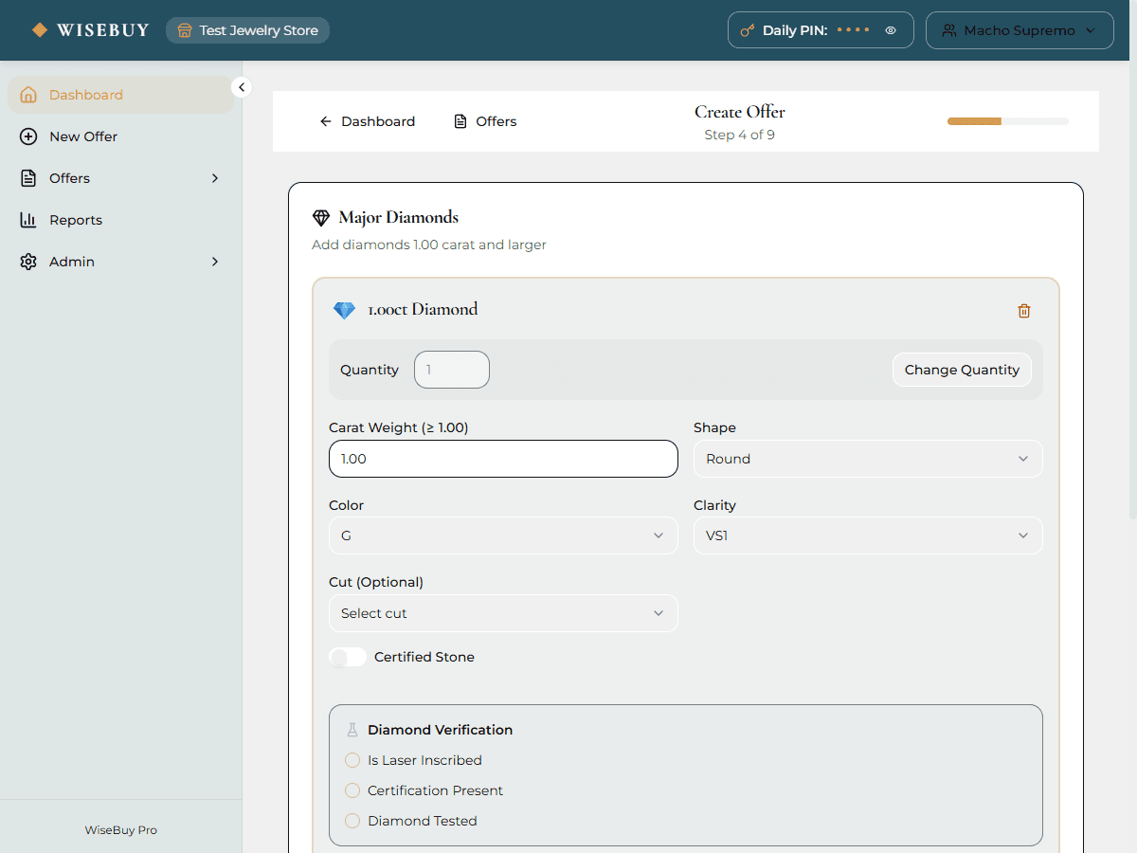Click the back arrow beside Dashboard

click(x=326, y=121)
